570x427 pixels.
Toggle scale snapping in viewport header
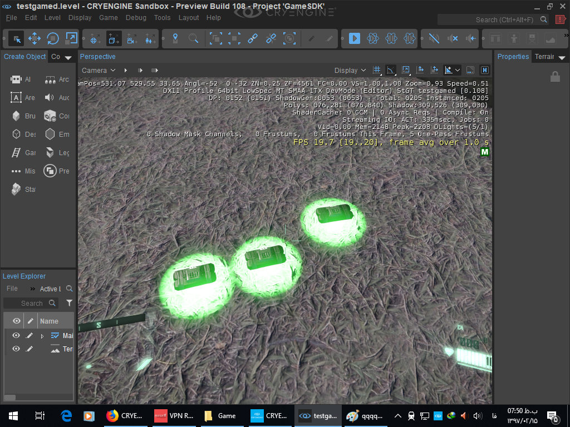click(x=406, y=70)
